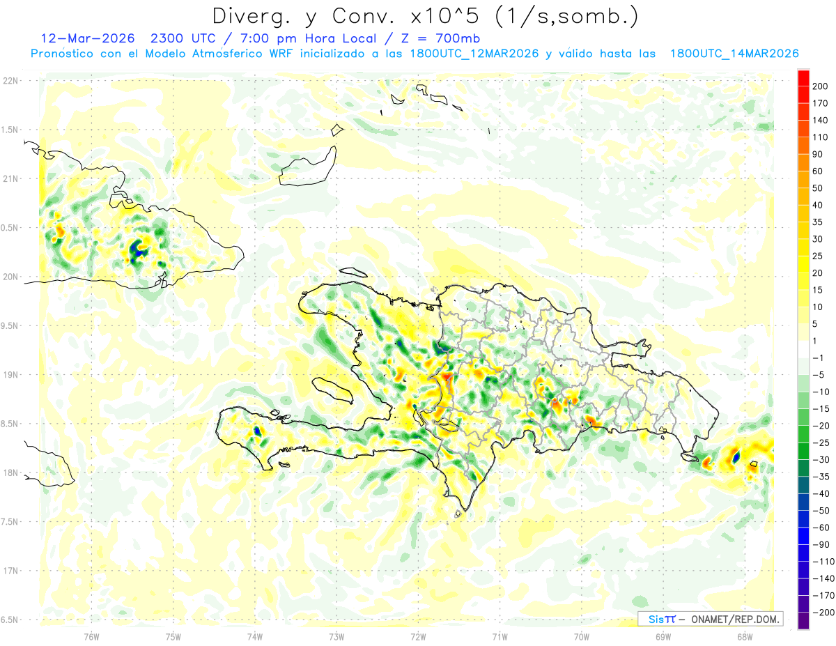
Task: Click the "18N" latitude label
Action: click(10, 472)
